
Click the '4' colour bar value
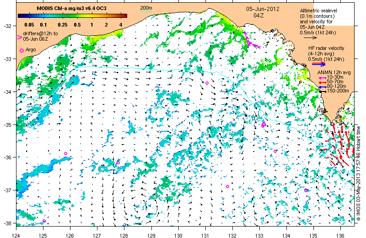click(x=121, y=25)
